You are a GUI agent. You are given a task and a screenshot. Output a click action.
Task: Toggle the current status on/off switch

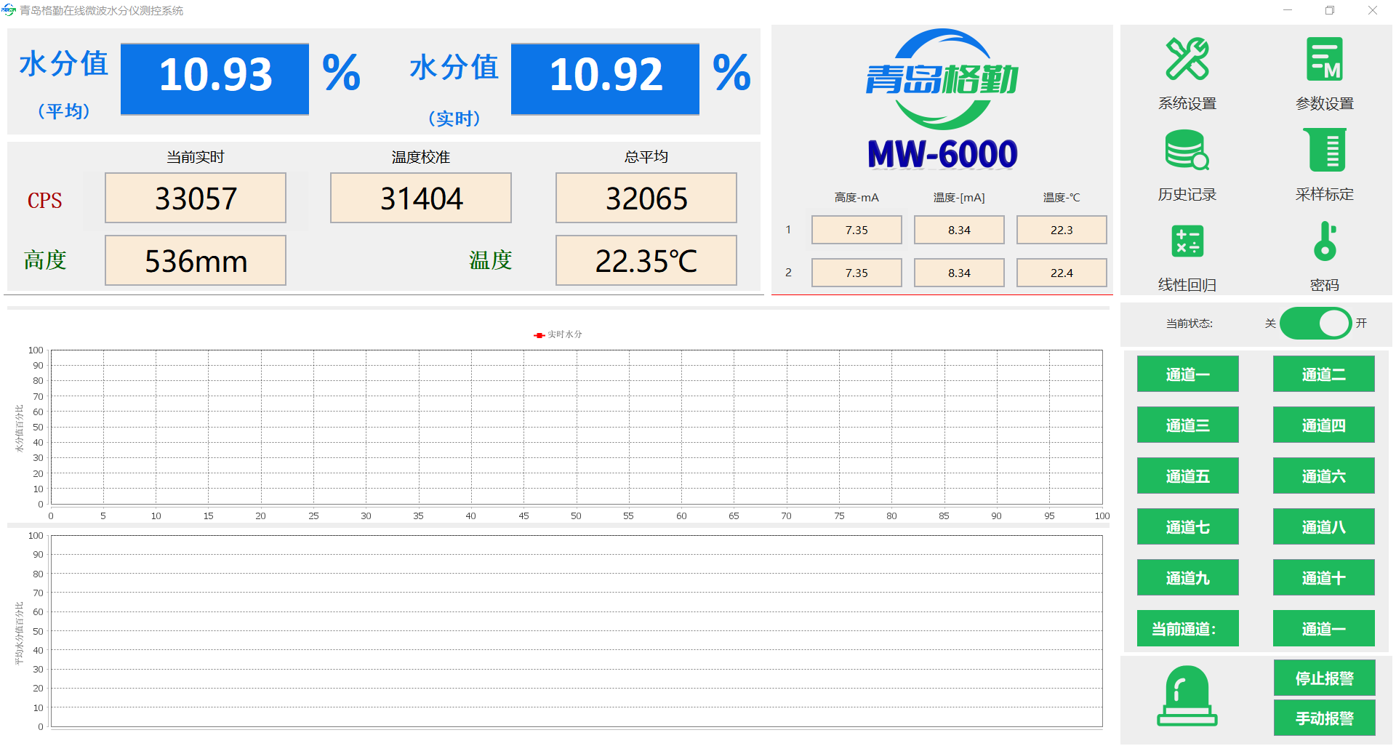click(1315, 324)
